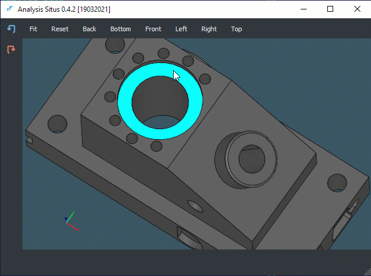Click the red rotate-forward arrow icon

coord(11,50)
